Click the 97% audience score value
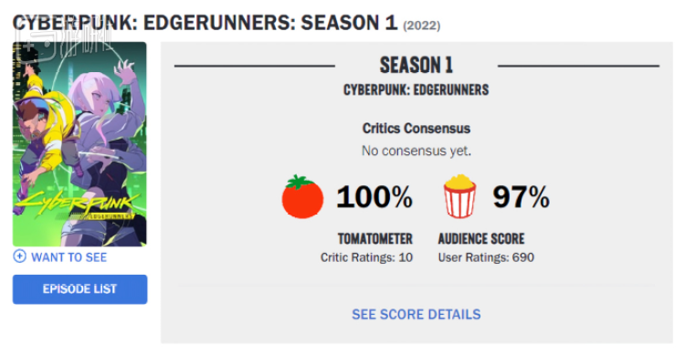 point(522,196)
